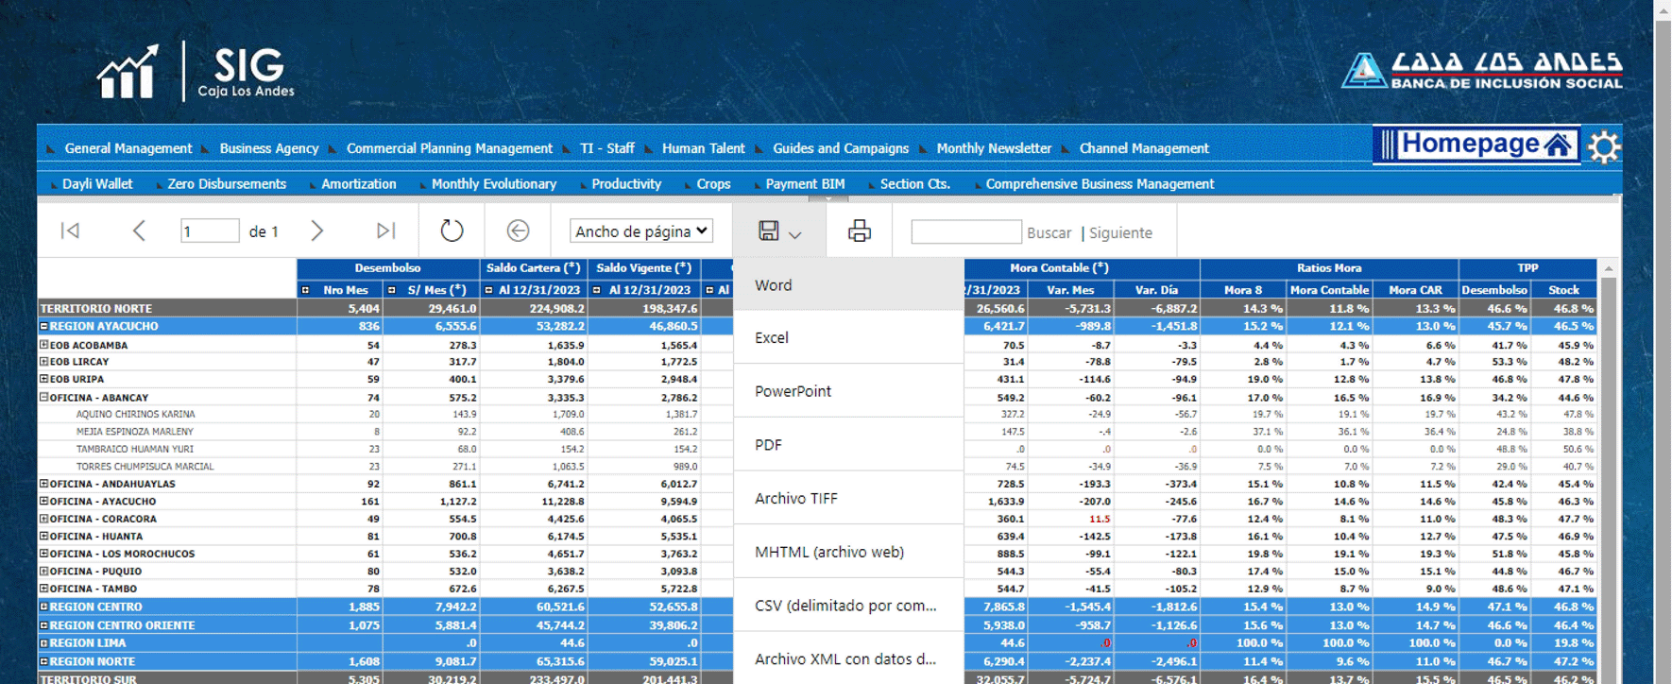
Task: Export report as PDF
Action: (848, 445)
